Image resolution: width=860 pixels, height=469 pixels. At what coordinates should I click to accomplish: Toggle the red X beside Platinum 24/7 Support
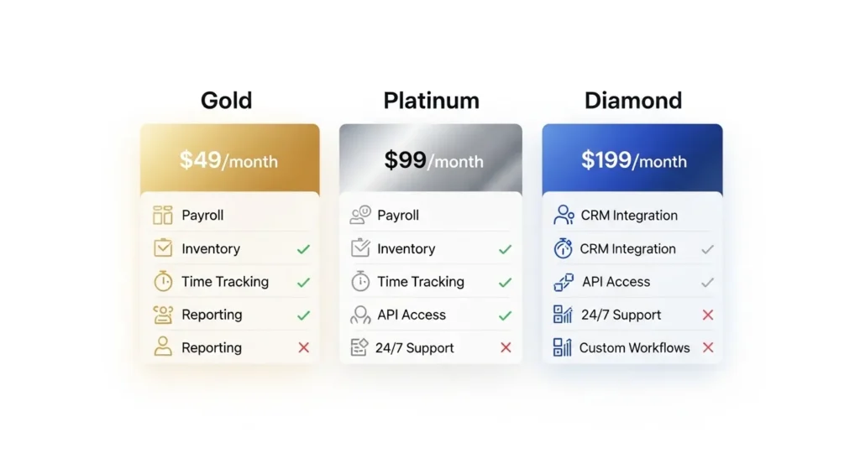click(506, 347)
